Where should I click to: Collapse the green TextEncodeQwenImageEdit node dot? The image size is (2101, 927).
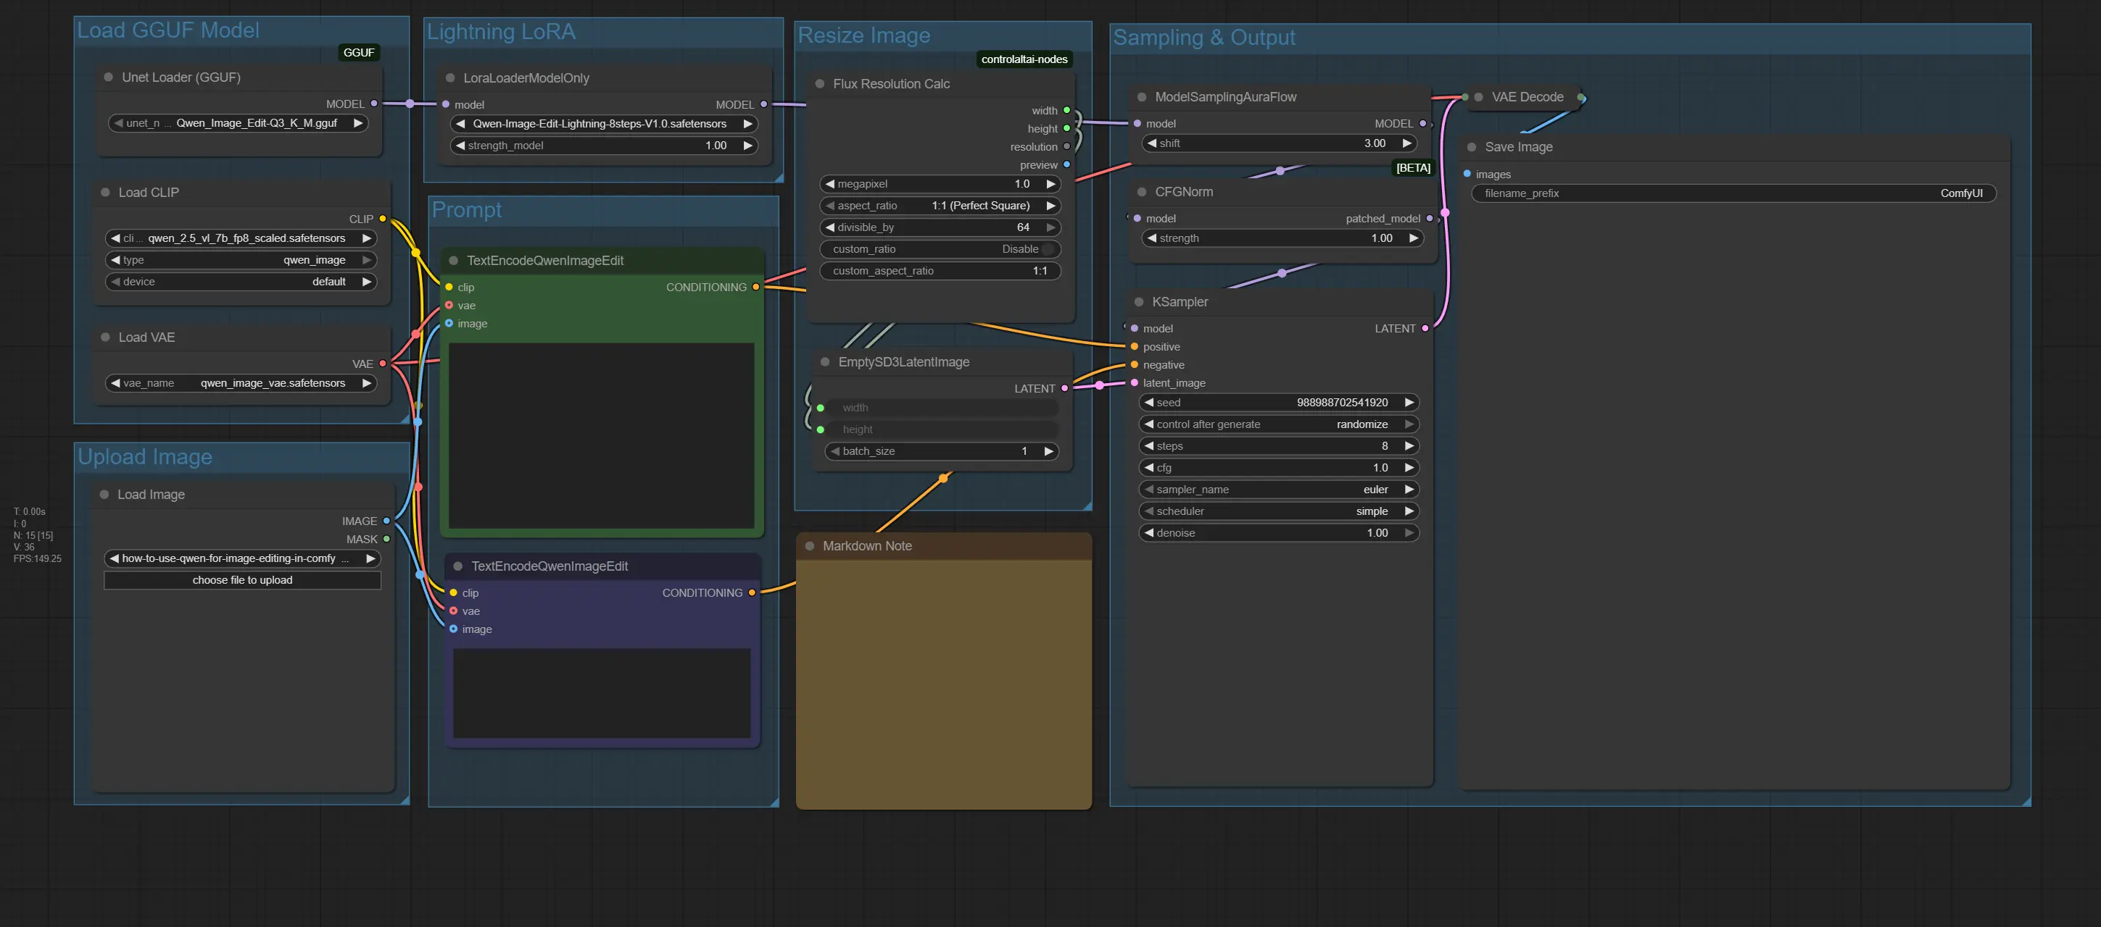pyautogui.click(x=454, y=261)
